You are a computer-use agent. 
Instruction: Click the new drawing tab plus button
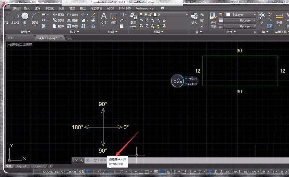pyautogui.click(x=69, y=38)
